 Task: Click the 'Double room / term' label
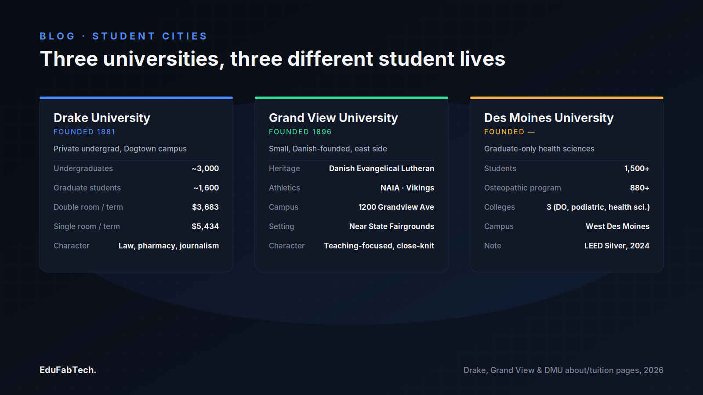[x=88, y=207]
